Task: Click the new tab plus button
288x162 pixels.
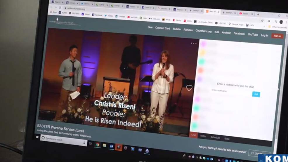Action: click(258, 14)
